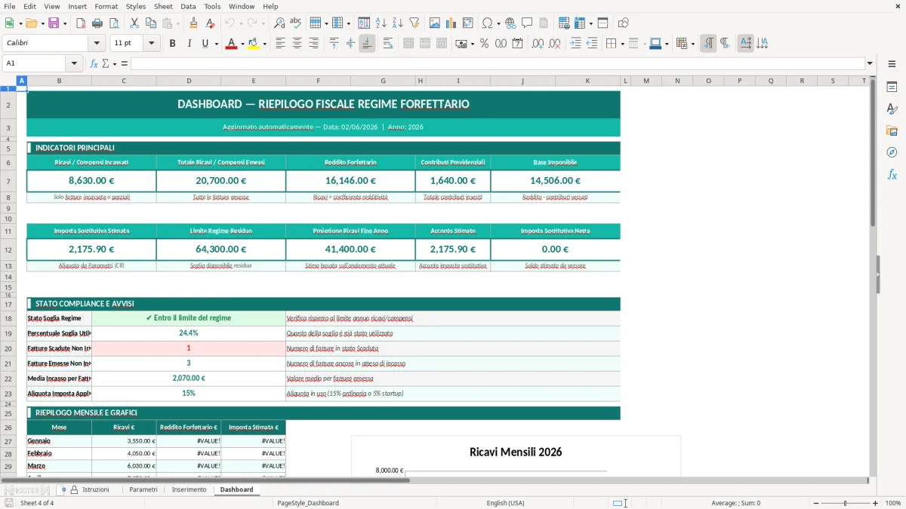The image size is (906, 509).
Task: Open sidebar Properties panel
Action: (892, 87)
